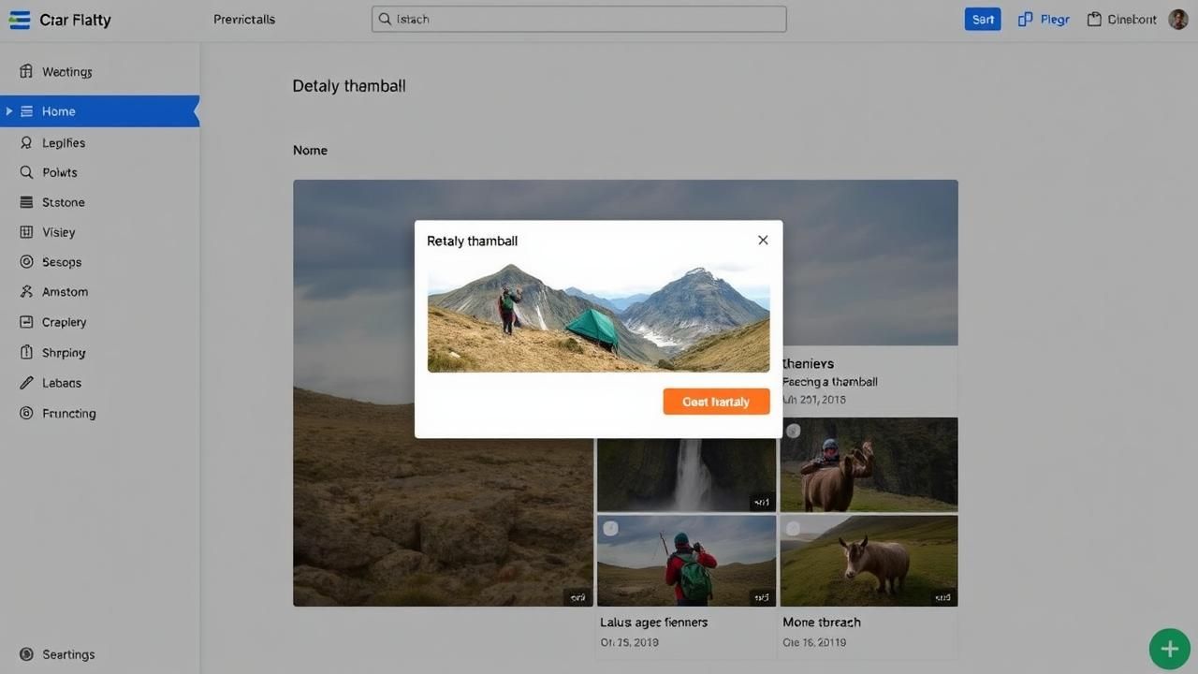
Task: Click the Searttings icon in sidebar
Action: [x=26, y=654]
